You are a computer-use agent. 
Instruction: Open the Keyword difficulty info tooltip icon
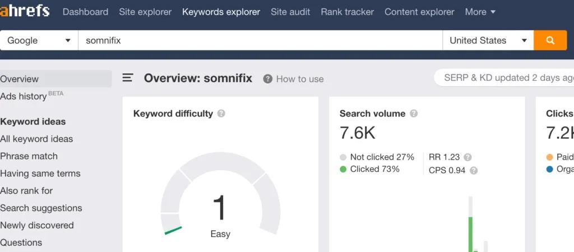(221, 113)
